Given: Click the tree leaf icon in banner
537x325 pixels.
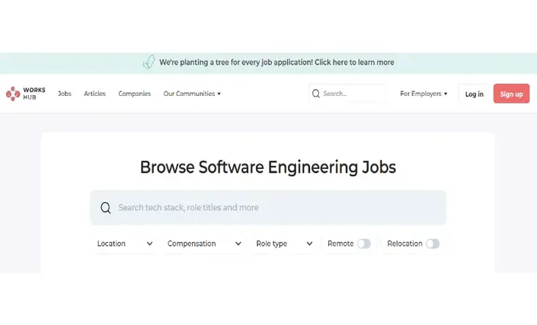Looking at the screenshot, I should point(149,62).
